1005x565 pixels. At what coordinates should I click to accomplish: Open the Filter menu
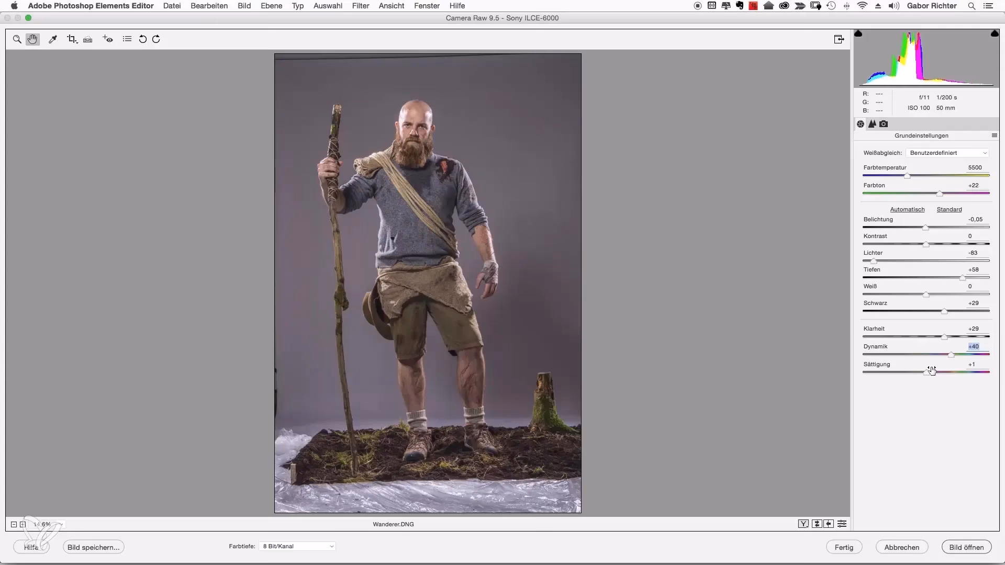[x=361, y=6]
